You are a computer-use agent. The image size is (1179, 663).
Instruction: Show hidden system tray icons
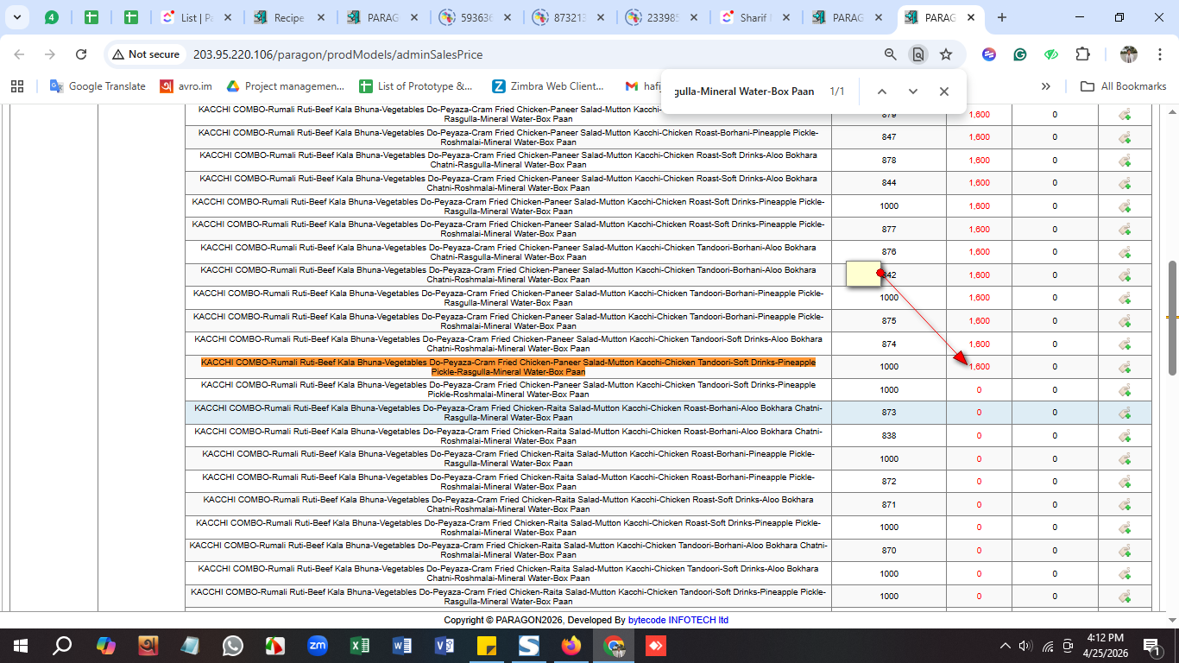pos(1005,646)
